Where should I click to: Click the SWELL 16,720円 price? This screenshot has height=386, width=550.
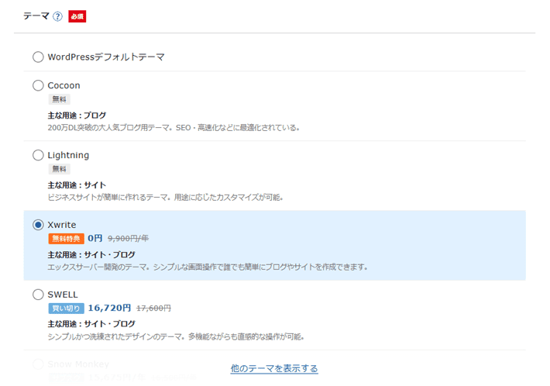point(109,308)
